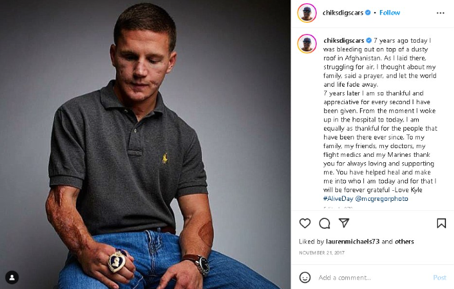Viewport: 454px width, 289px height.
Task: Like the post with the heart icon
Action: (x=305, y=224)
